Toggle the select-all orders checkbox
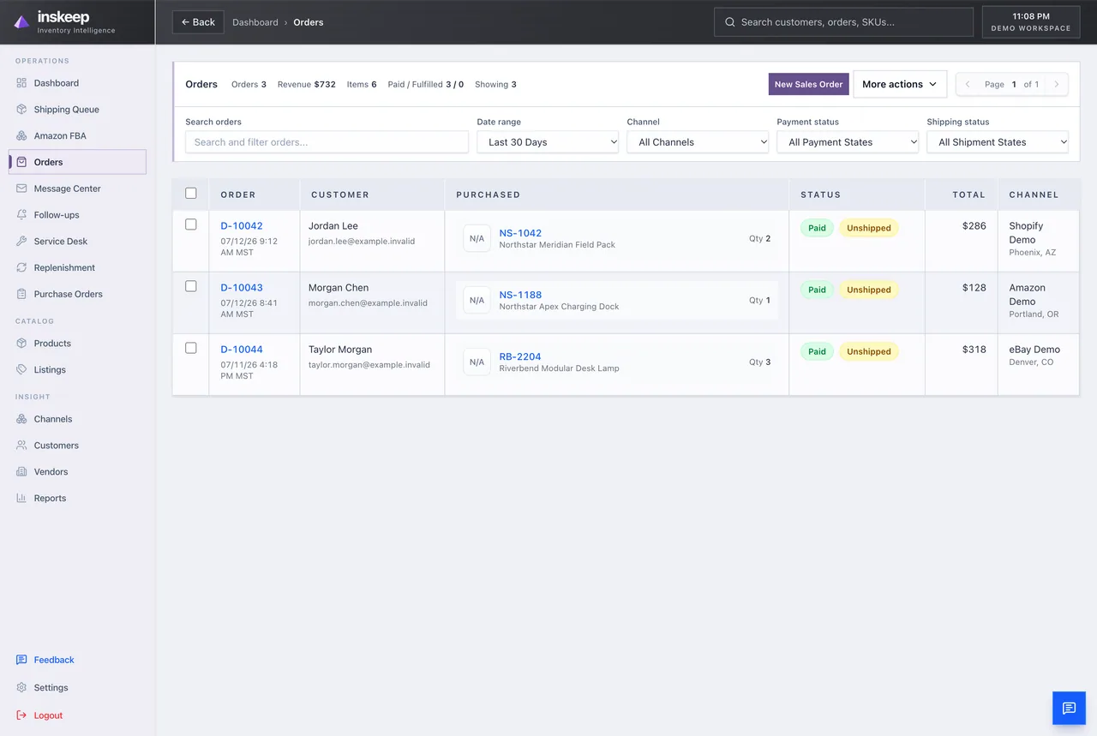1097x736 pixels. point(191,194)
